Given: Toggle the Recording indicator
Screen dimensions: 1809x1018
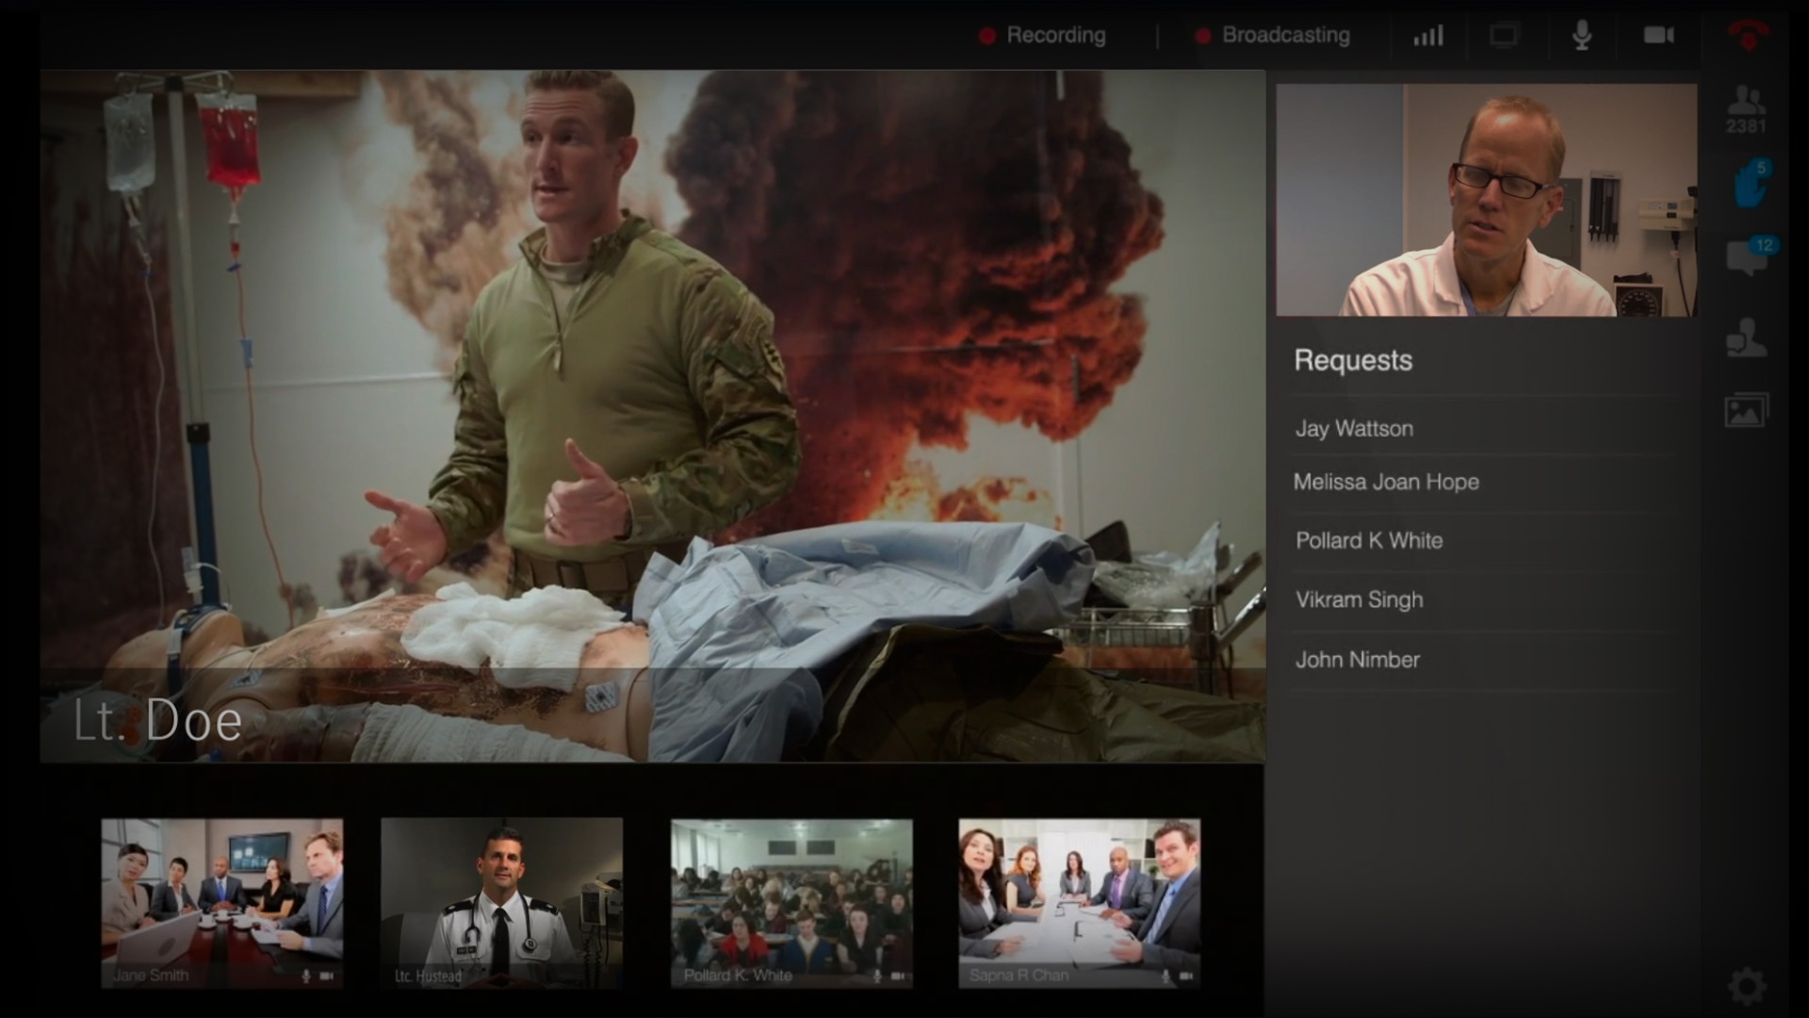Looking at the screenshot, I should (x=1043, y=36).
